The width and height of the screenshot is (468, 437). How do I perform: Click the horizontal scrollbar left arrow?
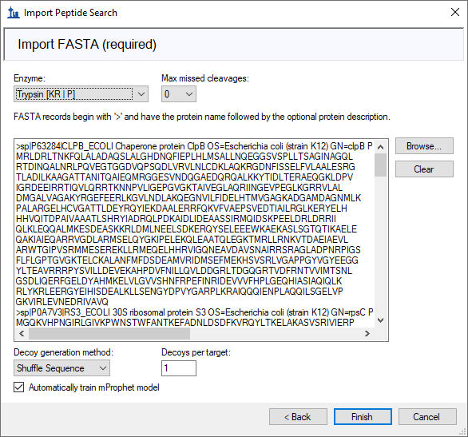(x=22, y=333)
